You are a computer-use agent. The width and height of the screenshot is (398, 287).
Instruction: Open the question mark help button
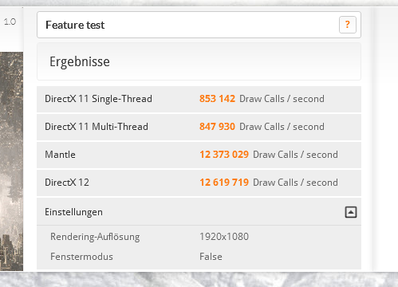pos(348,25)
